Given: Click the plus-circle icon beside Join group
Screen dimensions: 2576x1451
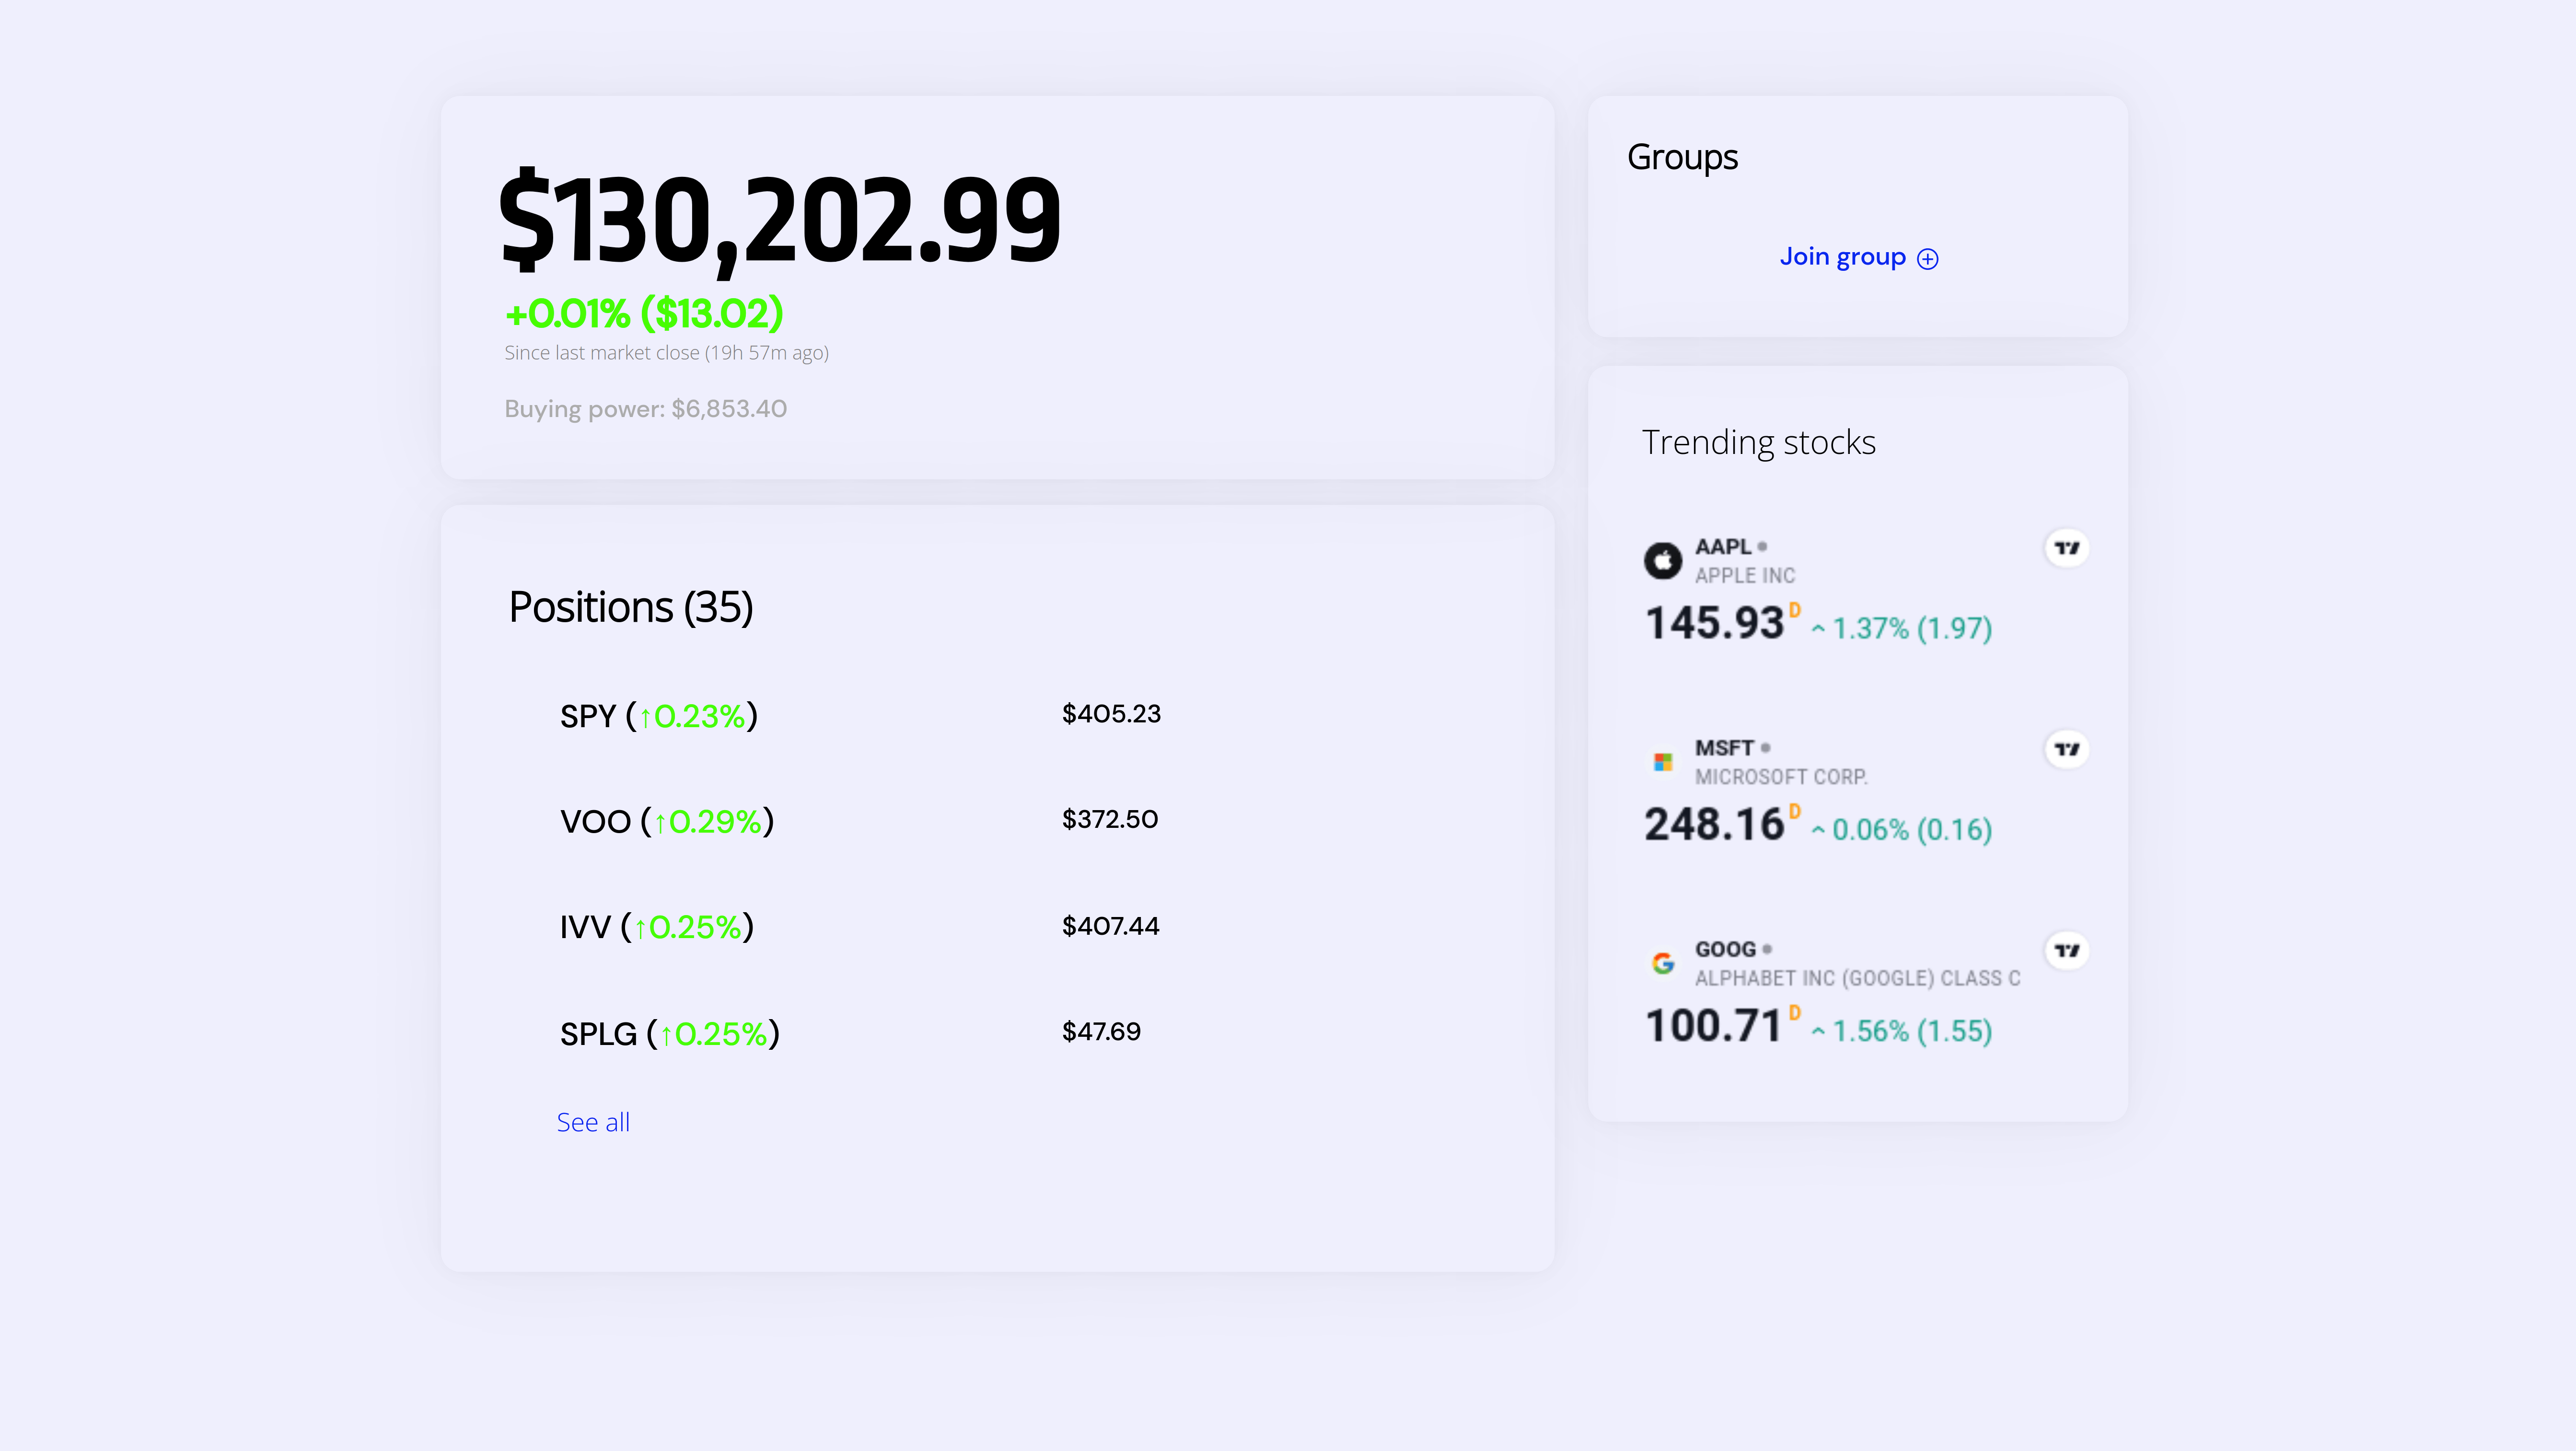Looking at the screenshot, I should [x=1928, y=258].
